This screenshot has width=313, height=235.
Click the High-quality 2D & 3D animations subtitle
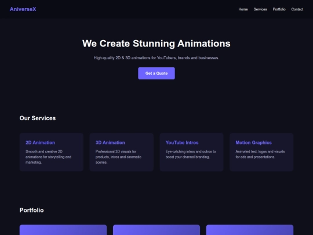(x=156, y=58)
